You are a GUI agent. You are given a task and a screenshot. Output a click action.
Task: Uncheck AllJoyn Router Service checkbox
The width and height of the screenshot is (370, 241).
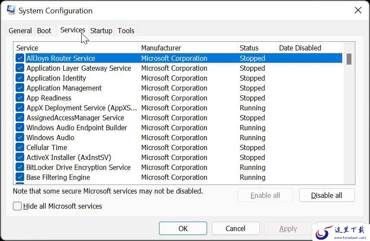(20, 58)
